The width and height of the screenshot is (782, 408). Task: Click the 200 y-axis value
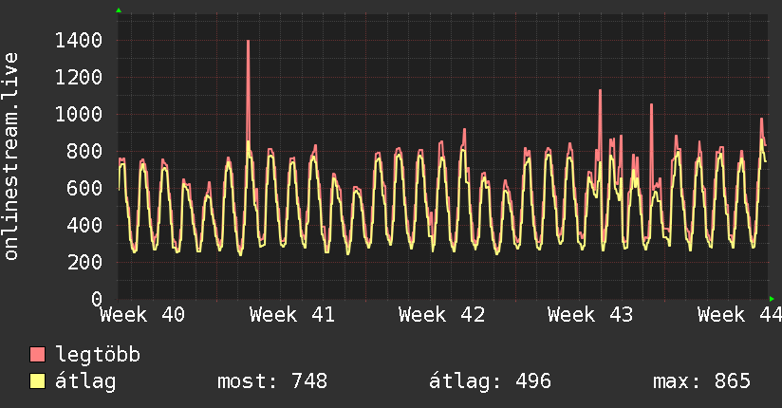tap(84, 262)
